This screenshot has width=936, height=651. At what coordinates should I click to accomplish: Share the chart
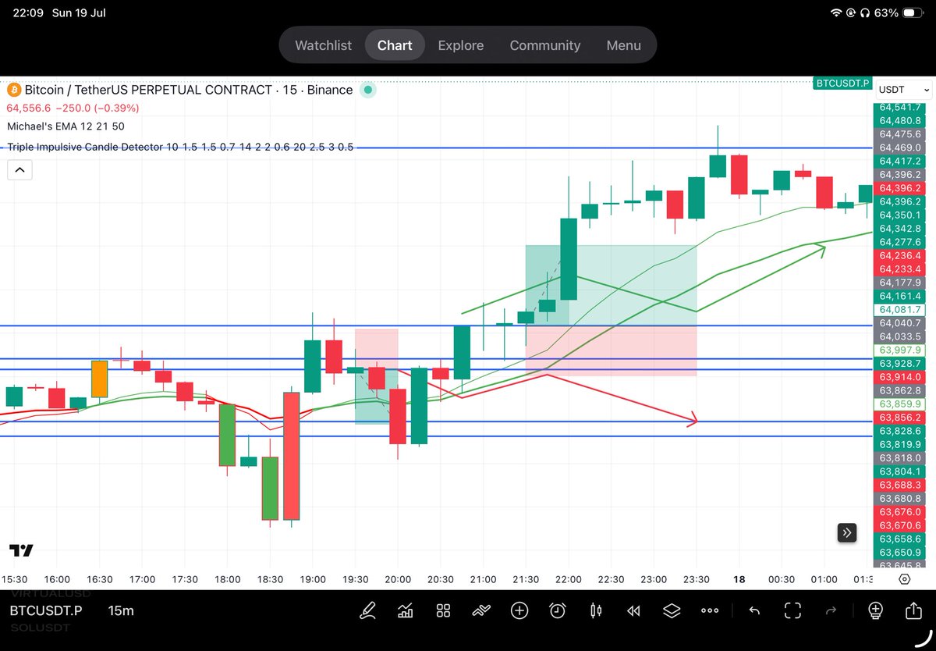913,610
